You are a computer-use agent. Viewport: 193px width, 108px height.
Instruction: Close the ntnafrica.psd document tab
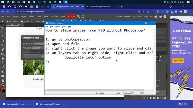(x=22, y=25)
